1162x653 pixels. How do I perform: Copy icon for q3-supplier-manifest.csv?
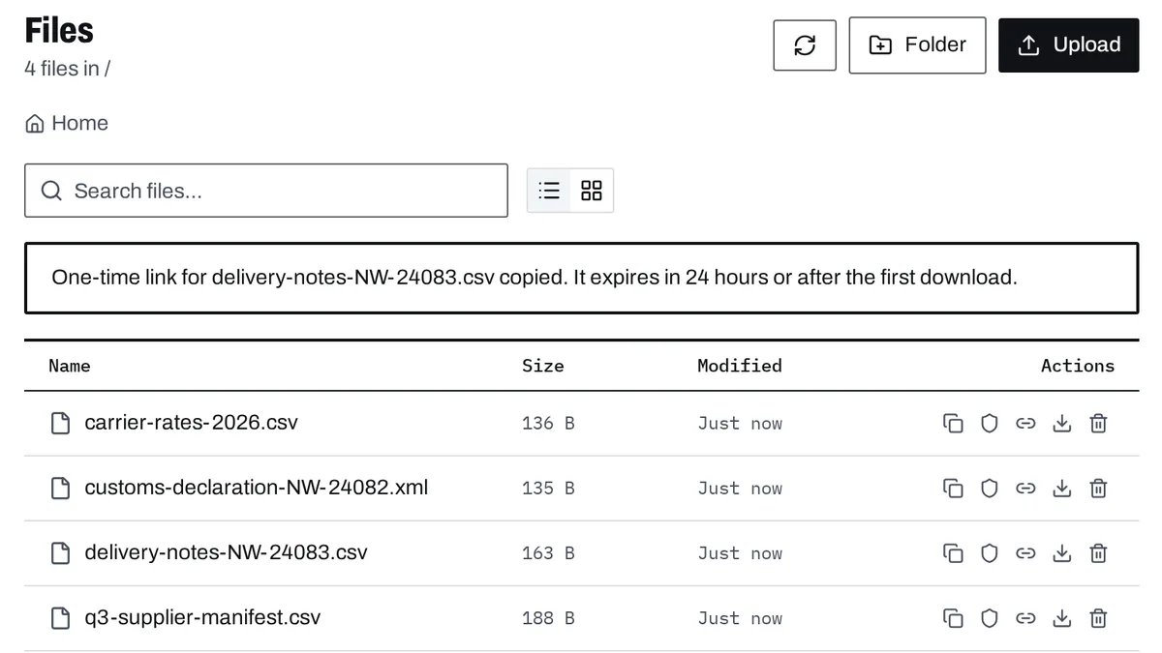tap(953, 617)
